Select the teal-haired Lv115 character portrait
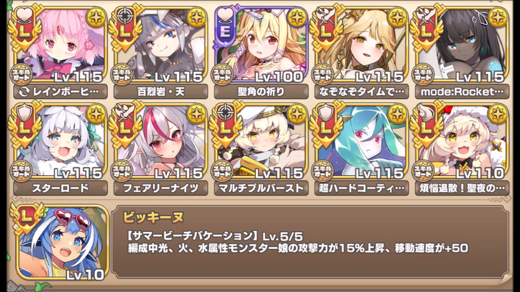 [x=362, y=141]
